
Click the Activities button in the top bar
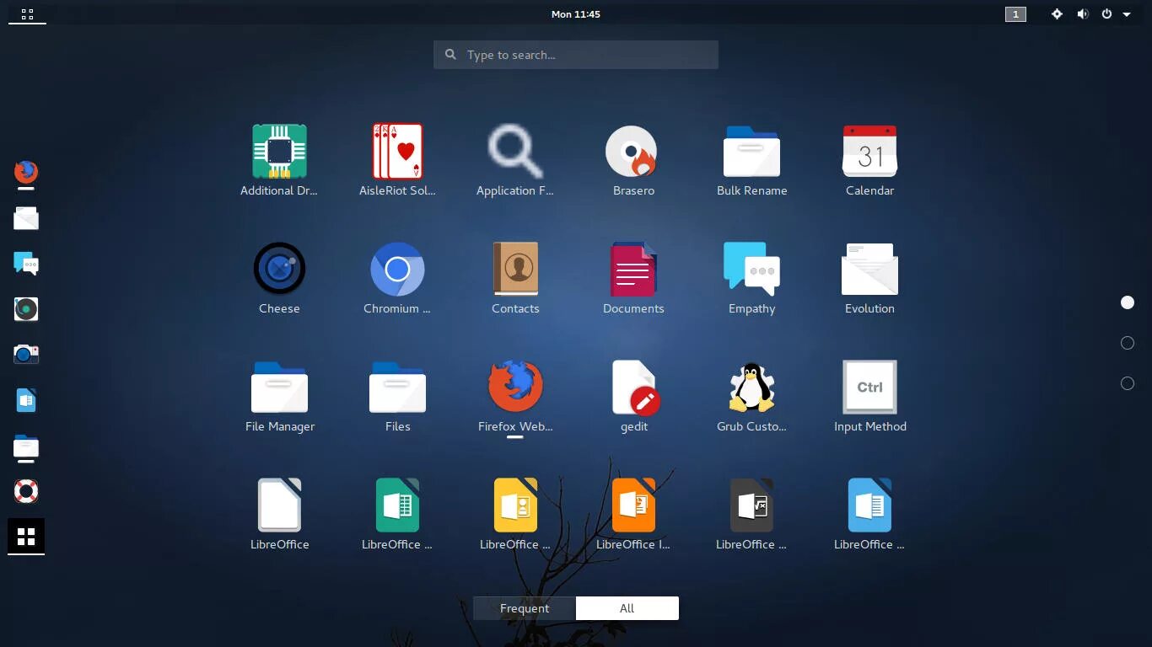(27, 14)
